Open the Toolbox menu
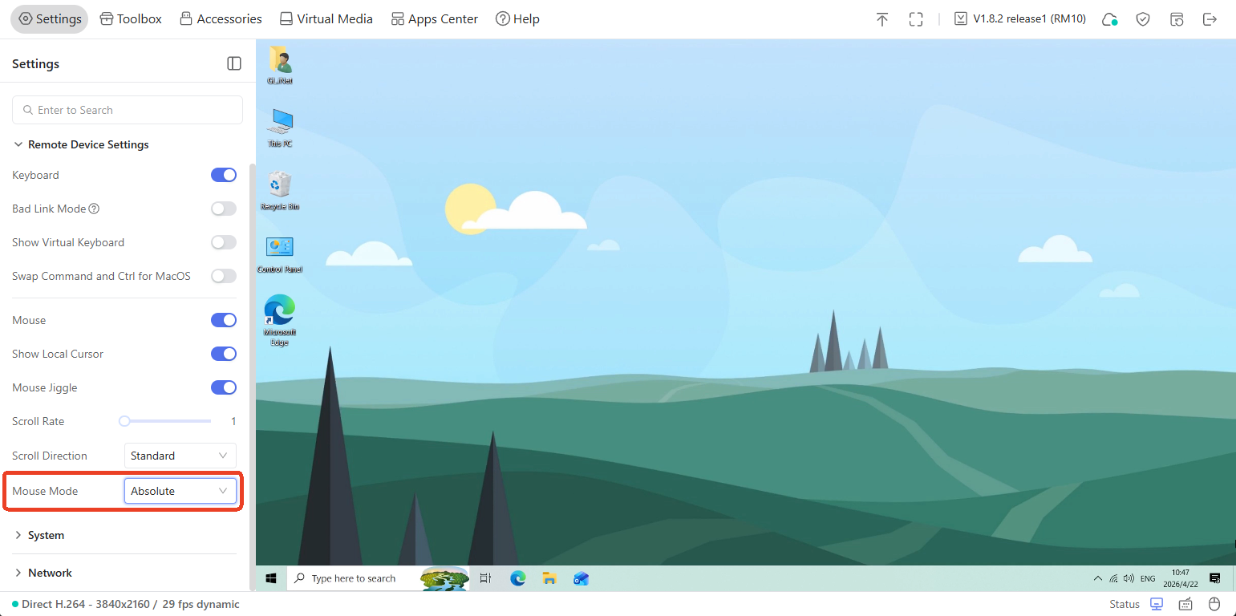Viewport: 1236px width, 616px height. [x=131, y=19]
